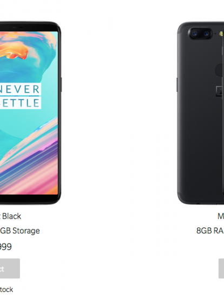Click the dual camera module on phone back

(200, 34)
